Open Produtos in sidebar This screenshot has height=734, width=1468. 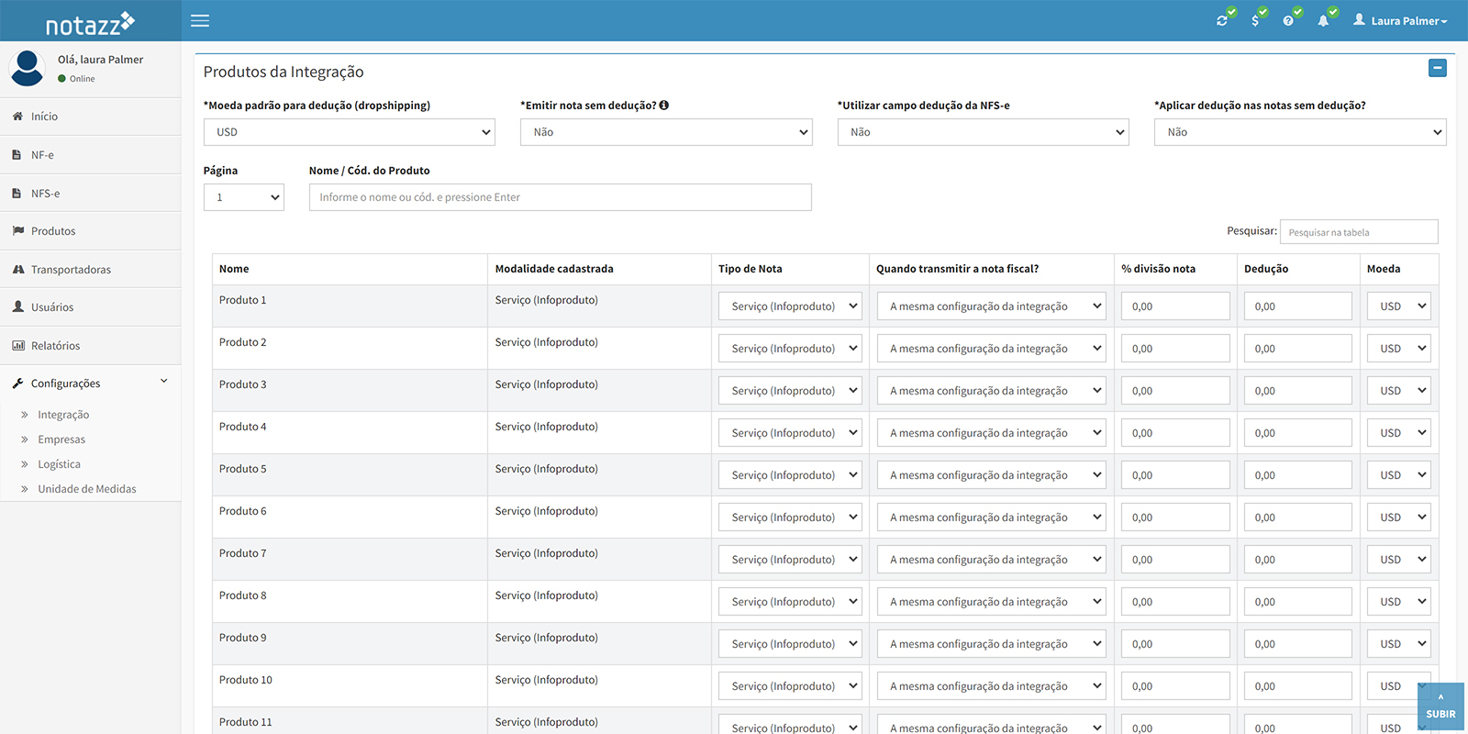click(x=90, y=231)
